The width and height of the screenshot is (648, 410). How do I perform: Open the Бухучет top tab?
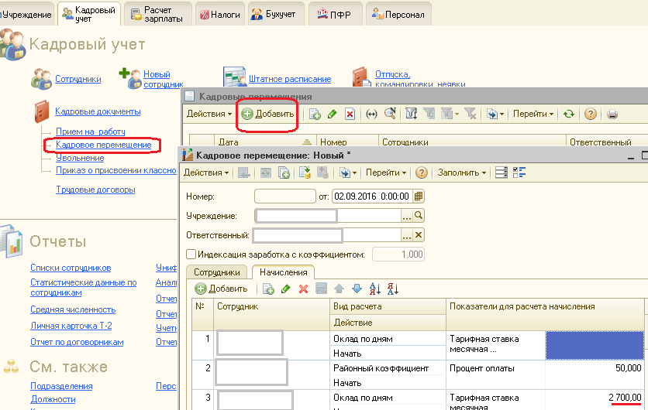pos(277,15)
